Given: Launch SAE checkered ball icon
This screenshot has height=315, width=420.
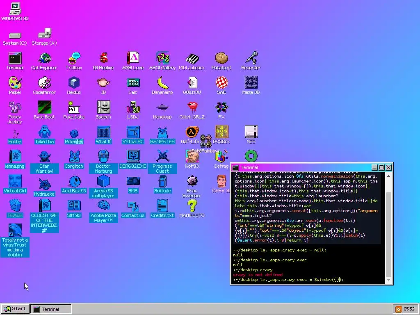Looking at the screenshot, I should point(221,86).
